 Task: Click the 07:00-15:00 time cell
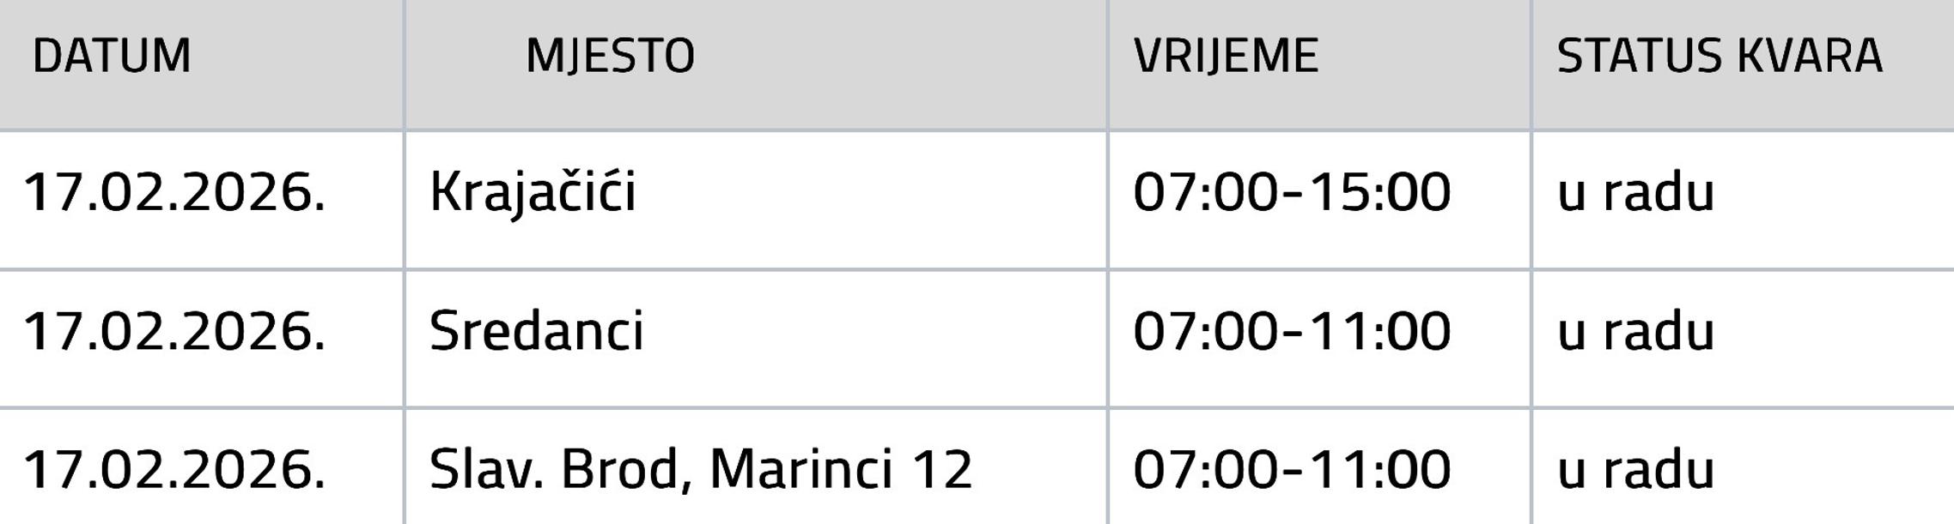tap(1292, 191)
